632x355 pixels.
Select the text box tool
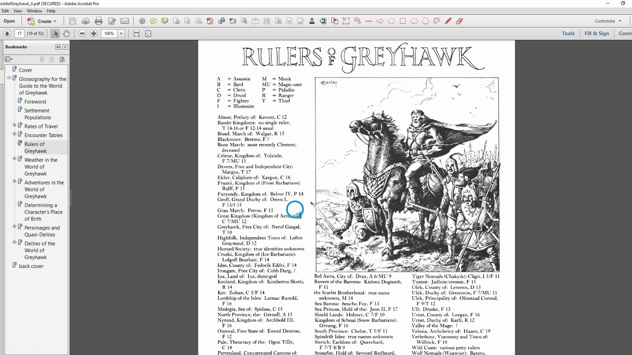click(346, 21)
